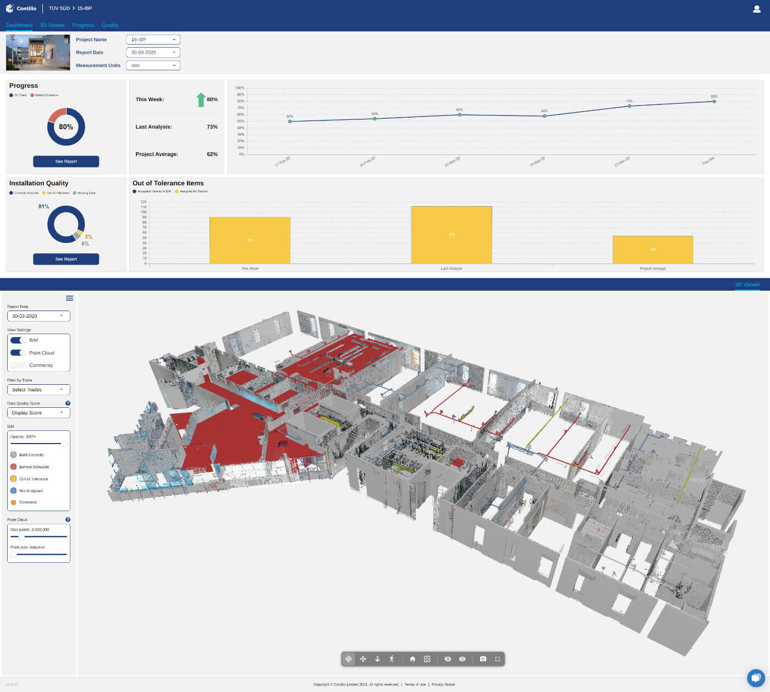Enable the Comments toggle
This screenshot has width=770, height=692.
(x=17, y=365)
